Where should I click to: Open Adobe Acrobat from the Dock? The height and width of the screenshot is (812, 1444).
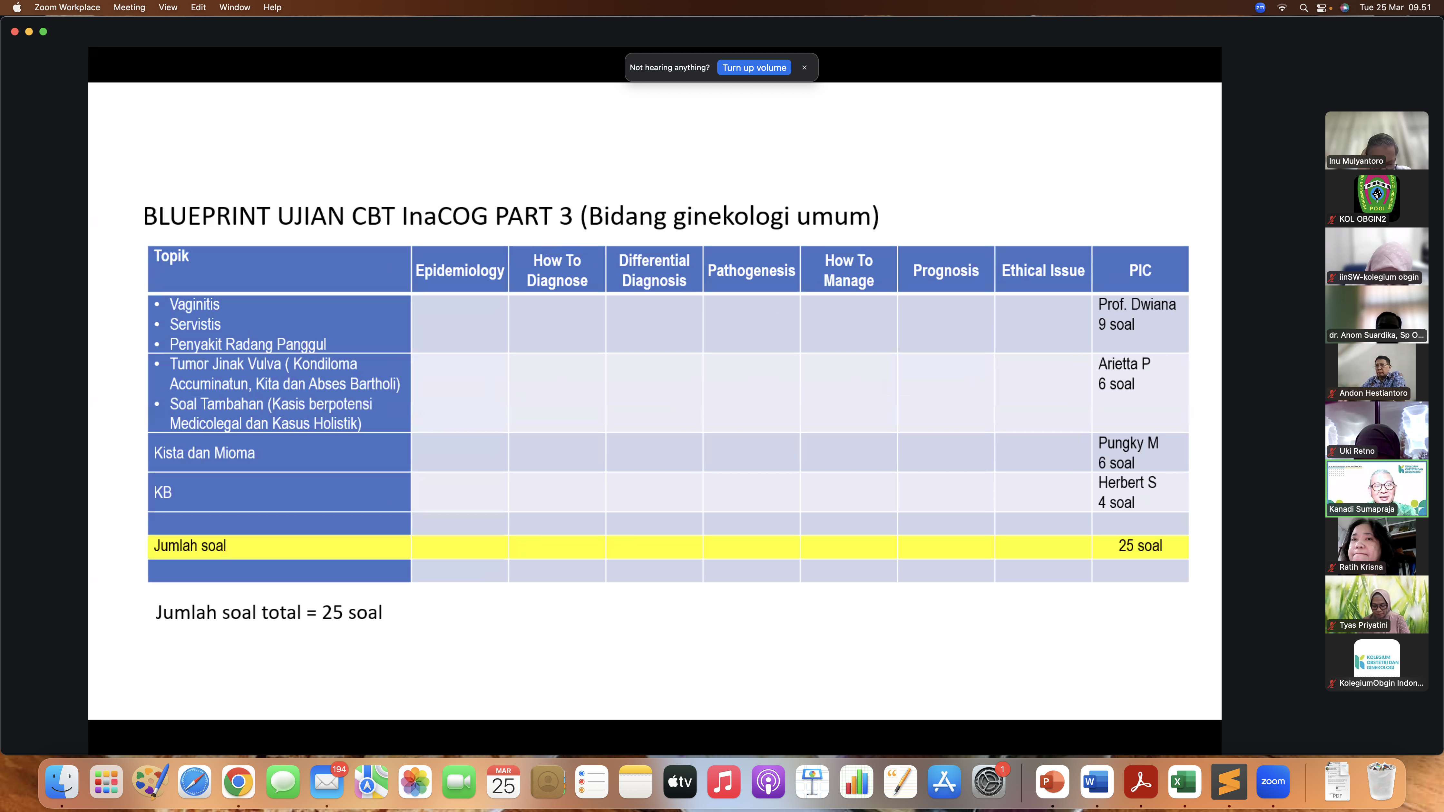point(1140,781)
